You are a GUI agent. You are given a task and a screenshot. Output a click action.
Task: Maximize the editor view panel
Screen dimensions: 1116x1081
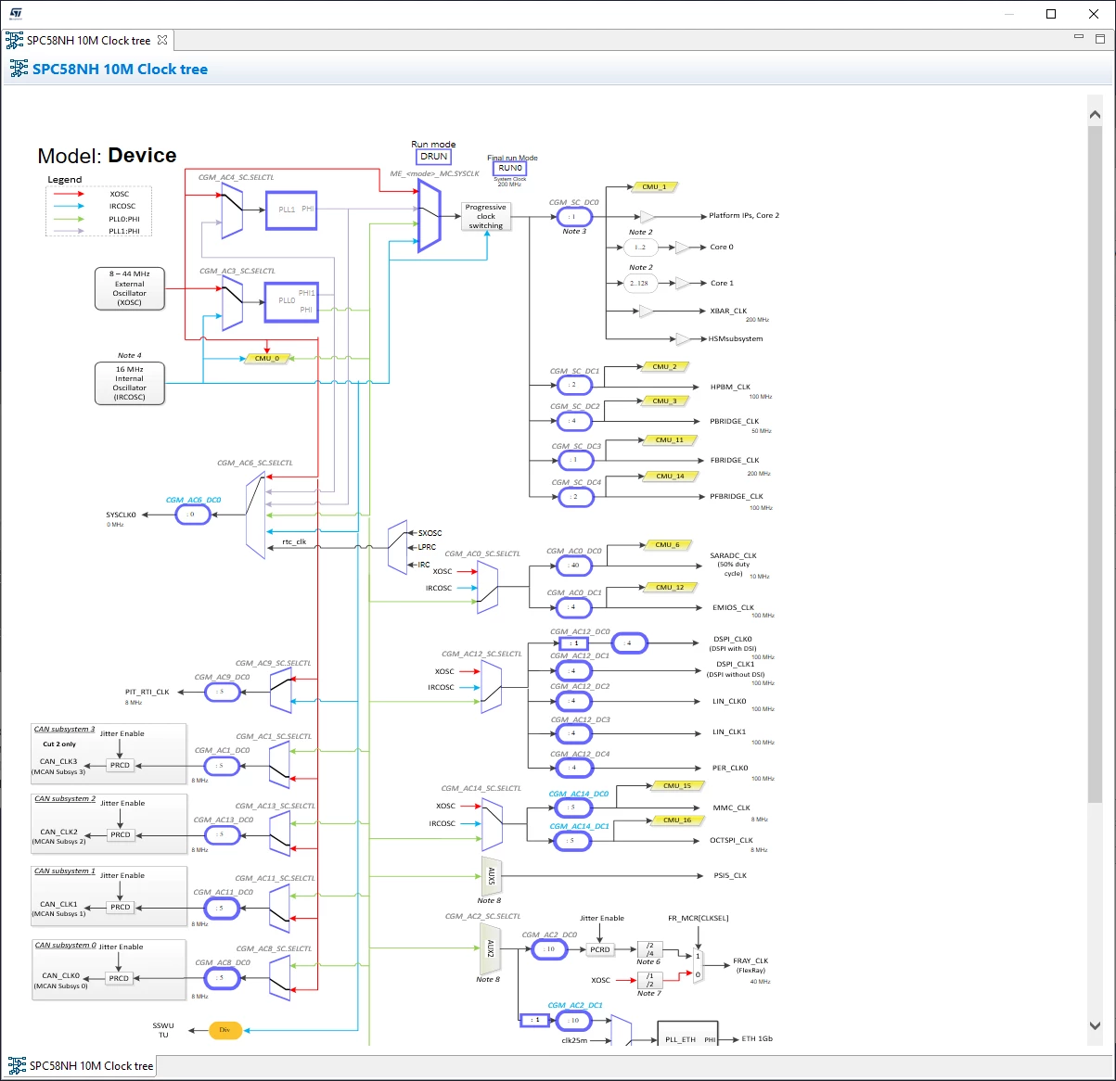[x=1101, y=39]
